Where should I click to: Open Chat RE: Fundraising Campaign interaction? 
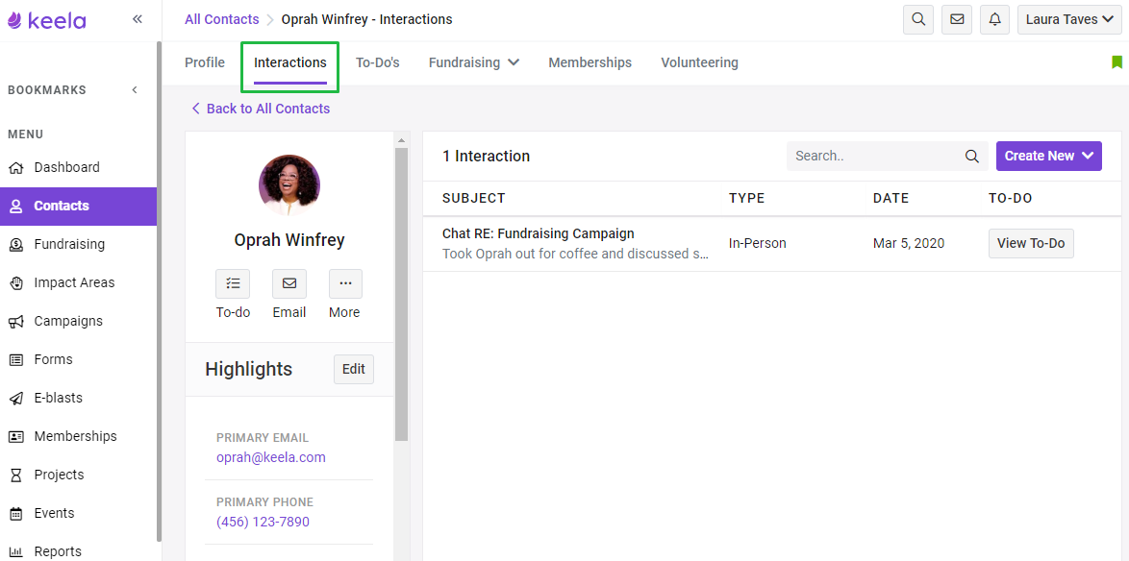[x=539, y=233]
